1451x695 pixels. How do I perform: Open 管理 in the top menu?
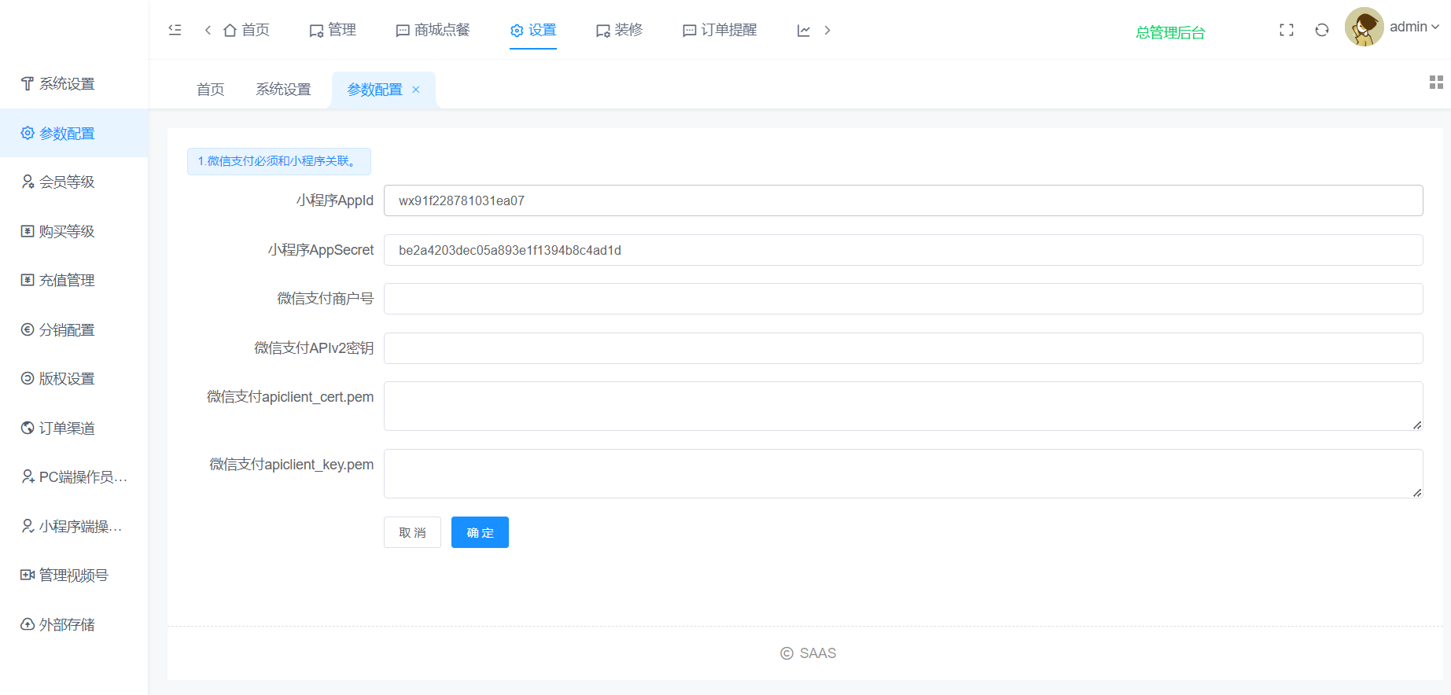pyautogui.click(x=333, y=30)
